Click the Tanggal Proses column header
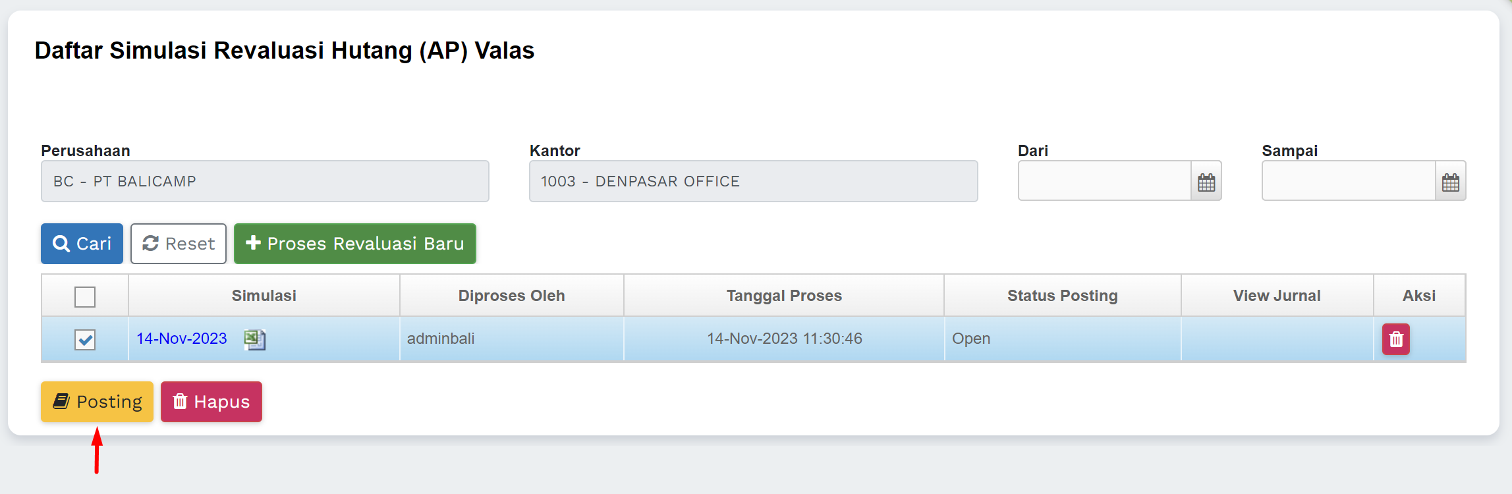1512x494 pixels. tap(784, 296)
